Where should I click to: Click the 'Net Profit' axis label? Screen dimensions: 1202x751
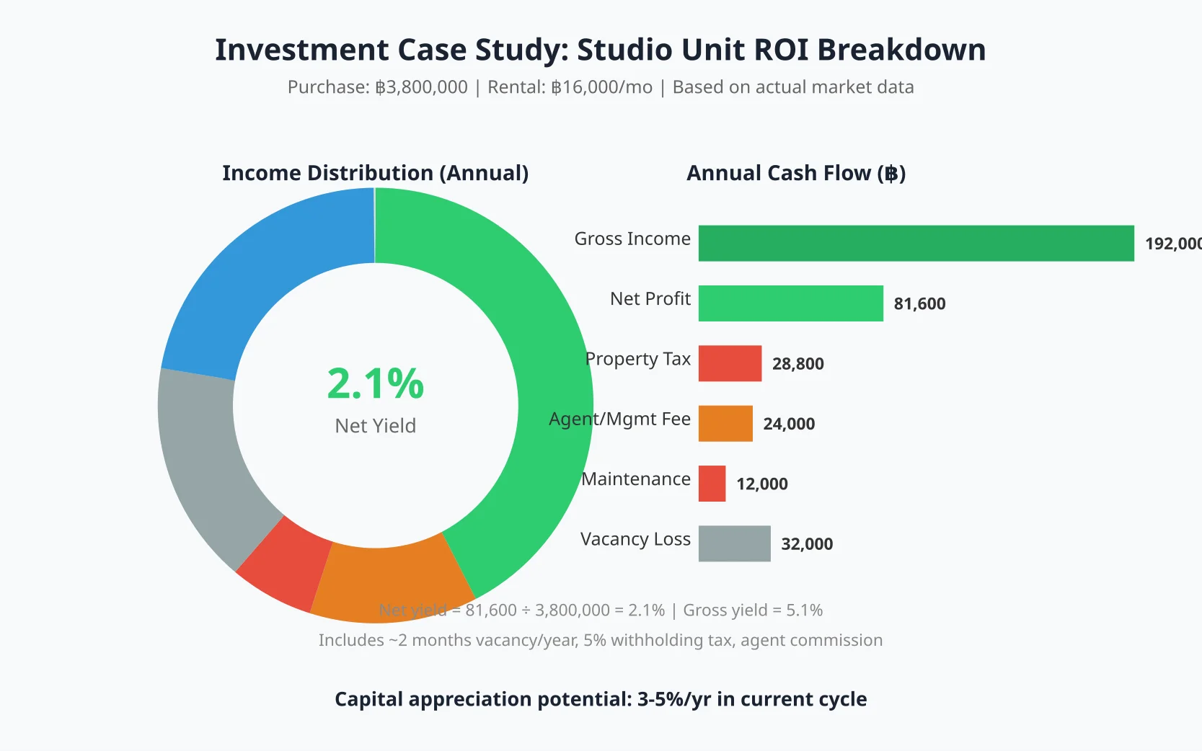650,298
